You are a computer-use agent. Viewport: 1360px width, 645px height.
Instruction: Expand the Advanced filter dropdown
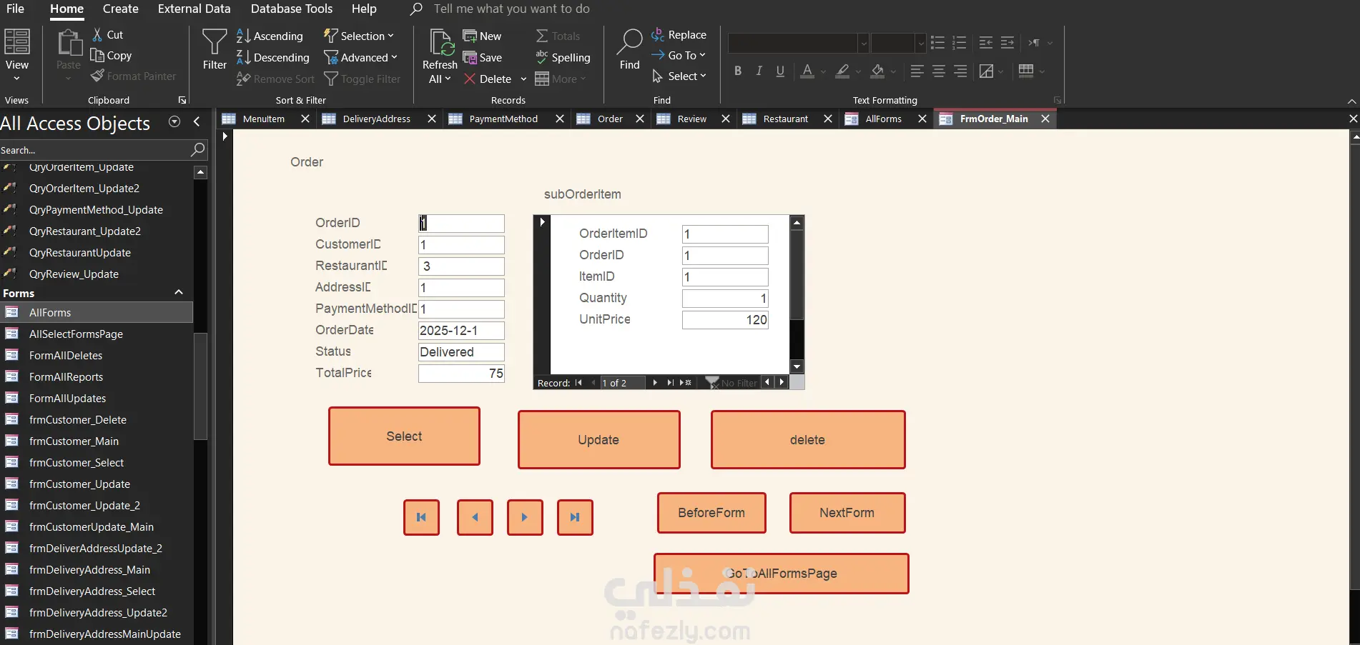click(360, 57)
